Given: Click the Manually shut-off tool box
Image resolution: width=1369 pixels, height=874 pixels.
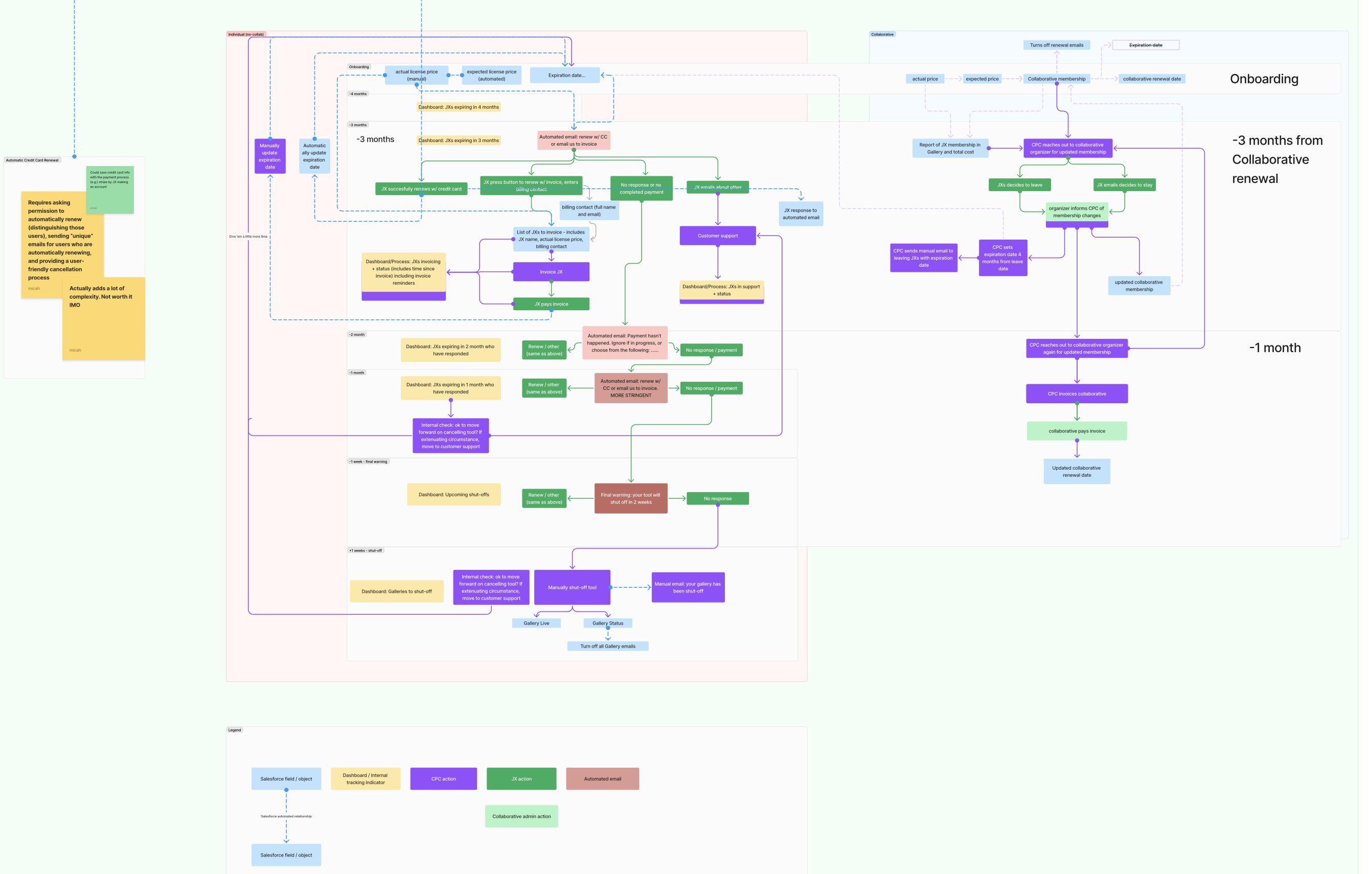Looking at the screenshot, I should point(572,588).
